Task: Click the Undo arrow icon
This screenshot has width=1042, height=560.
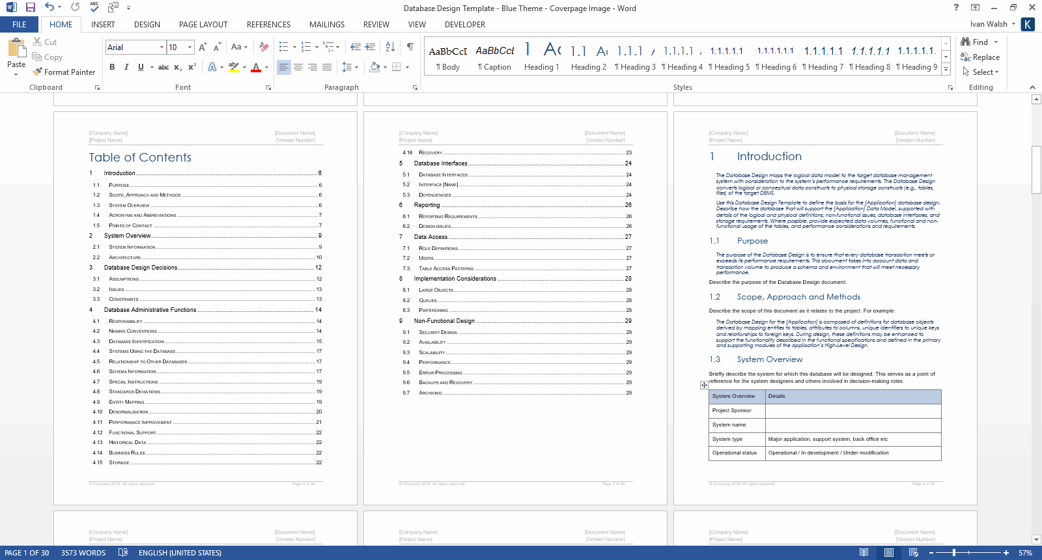Action: (49, 7)
